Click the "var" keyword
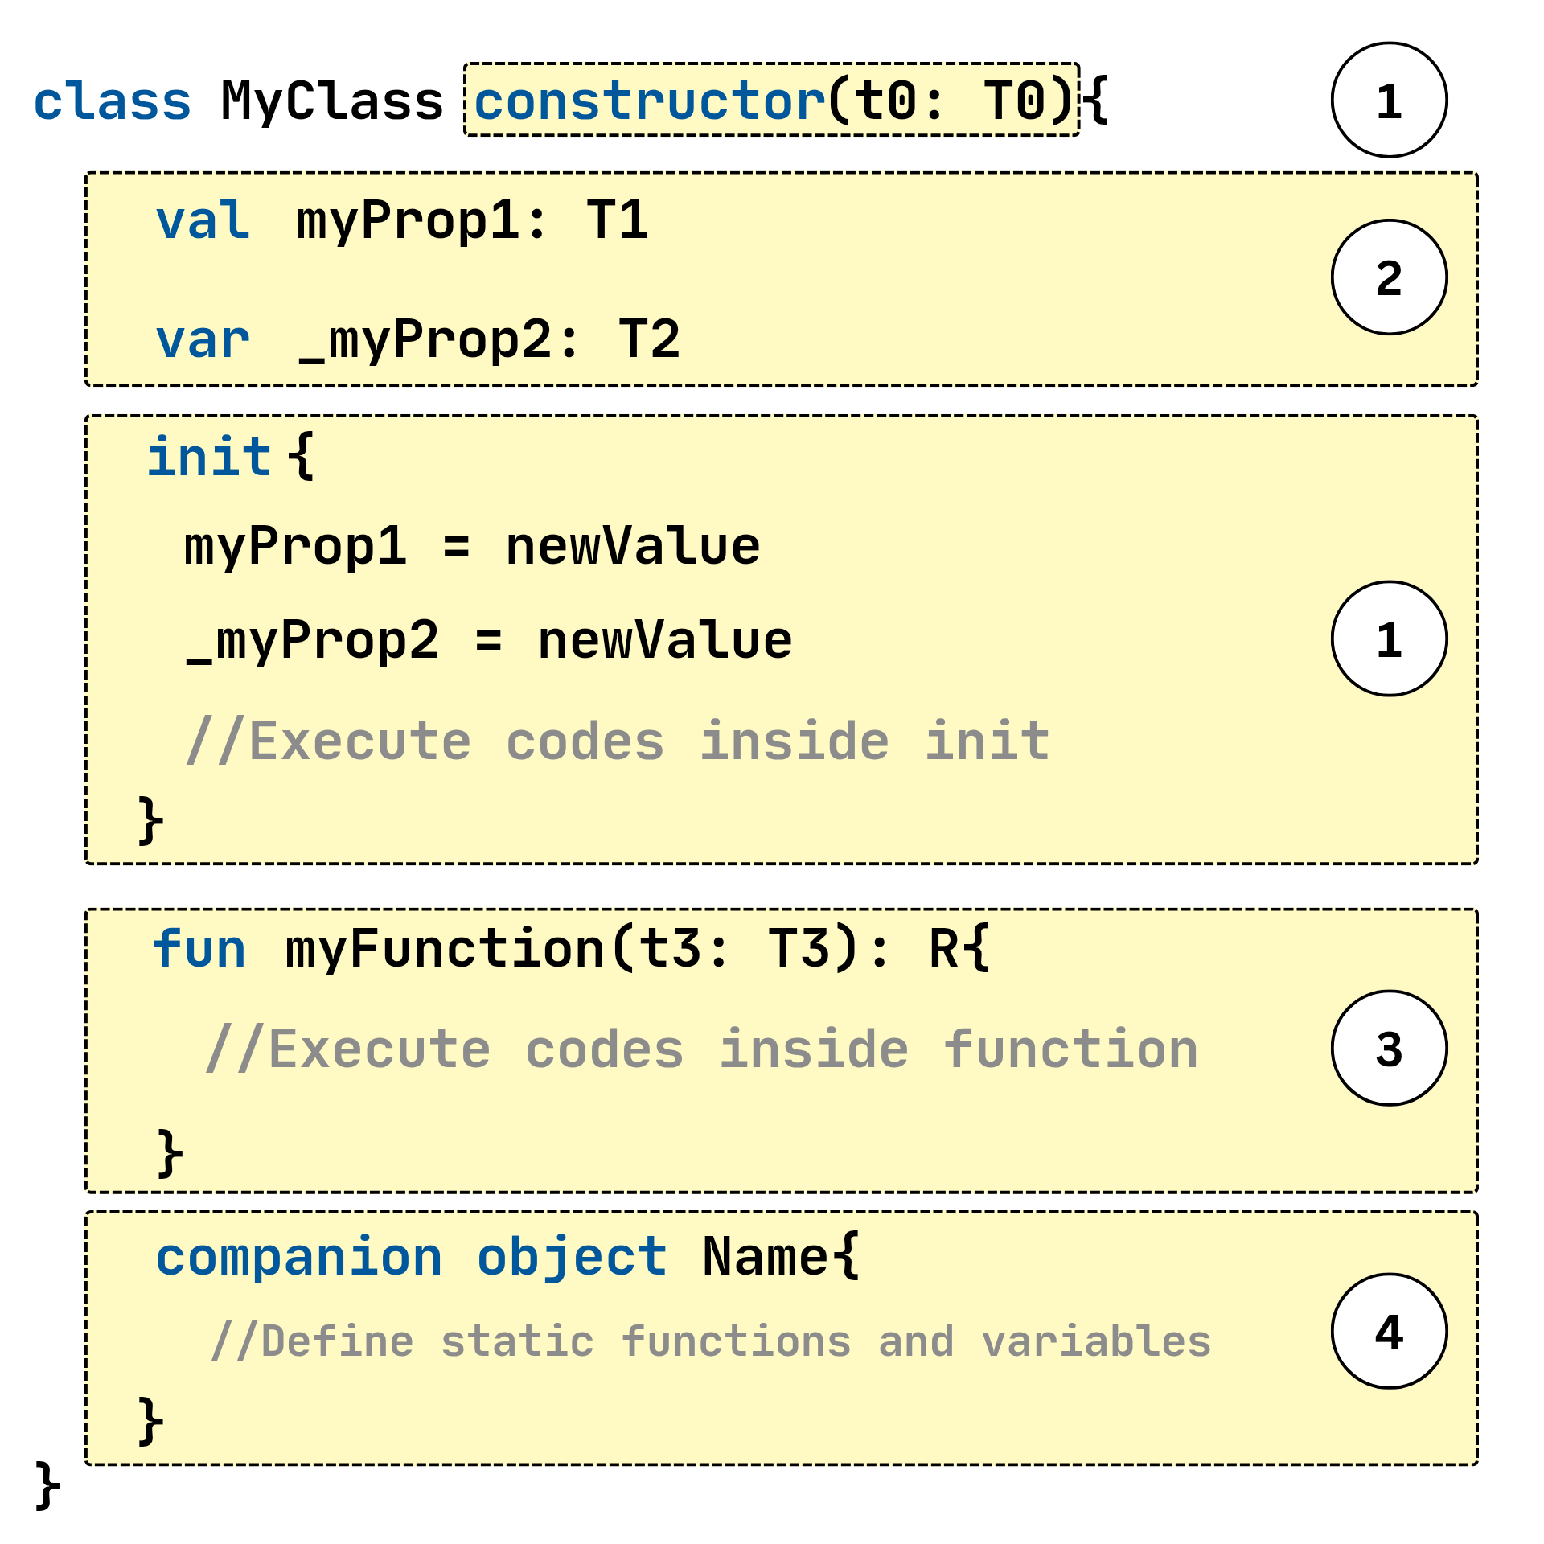 pyautogui.click(x=203, y=341)
